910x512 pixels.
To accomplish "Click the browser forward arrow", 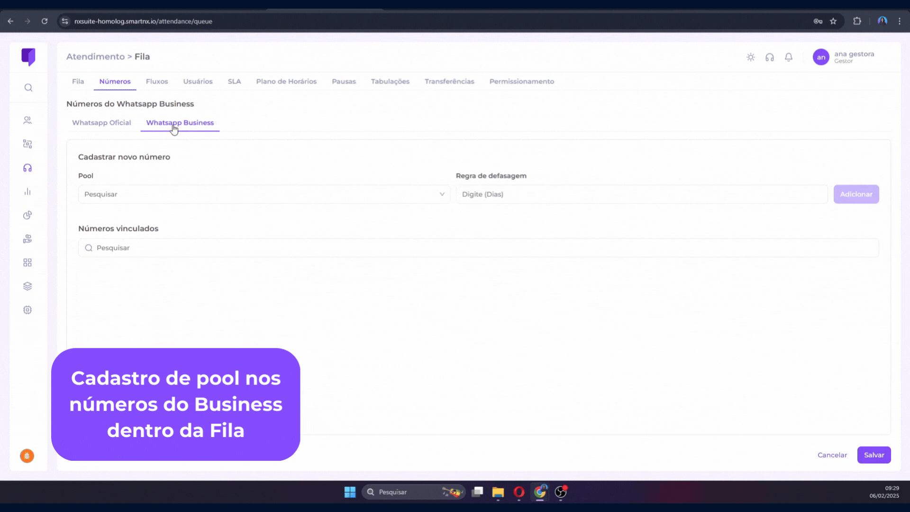I will pyautogui.click(x=27, y=21).
